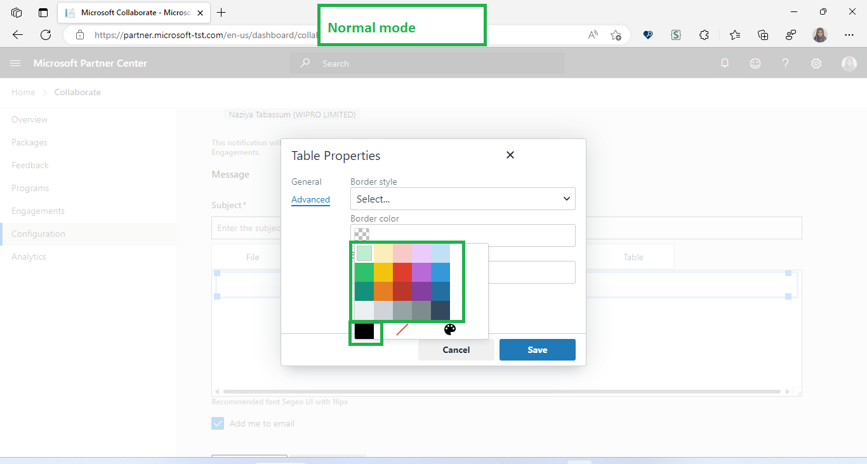This screenshot has width=867, height=464.
Task: Save the table properties
Action: [x=537, y=349]
